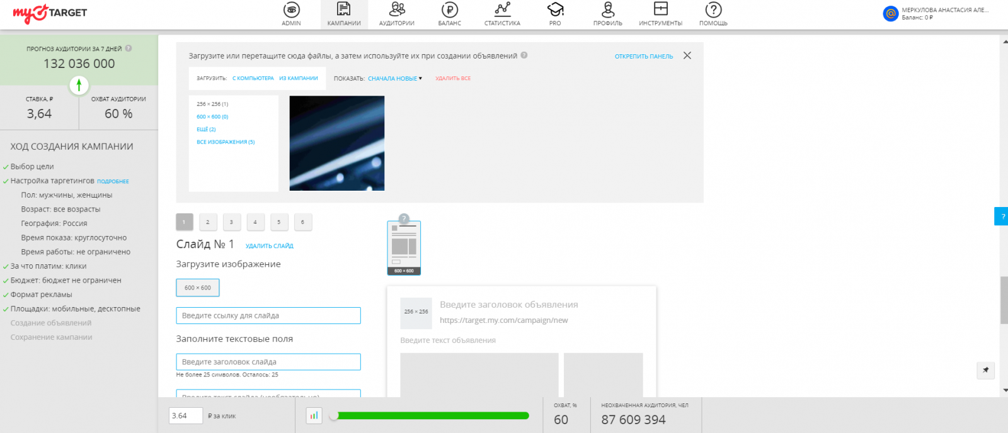Click the bar chart icon near slider
Viewport: 1008px width, 433px height.
tap(314, 415)
